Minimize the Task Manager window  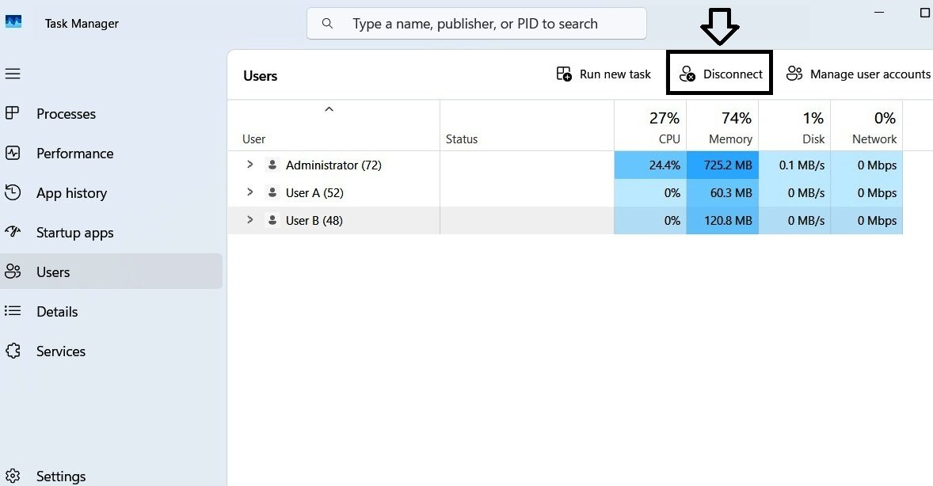coord(879,12)
